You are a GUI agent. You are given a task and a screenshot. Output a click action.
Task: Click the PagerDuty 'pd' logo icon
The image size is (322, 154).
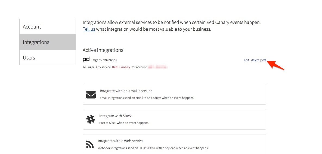tap(86, 59)
